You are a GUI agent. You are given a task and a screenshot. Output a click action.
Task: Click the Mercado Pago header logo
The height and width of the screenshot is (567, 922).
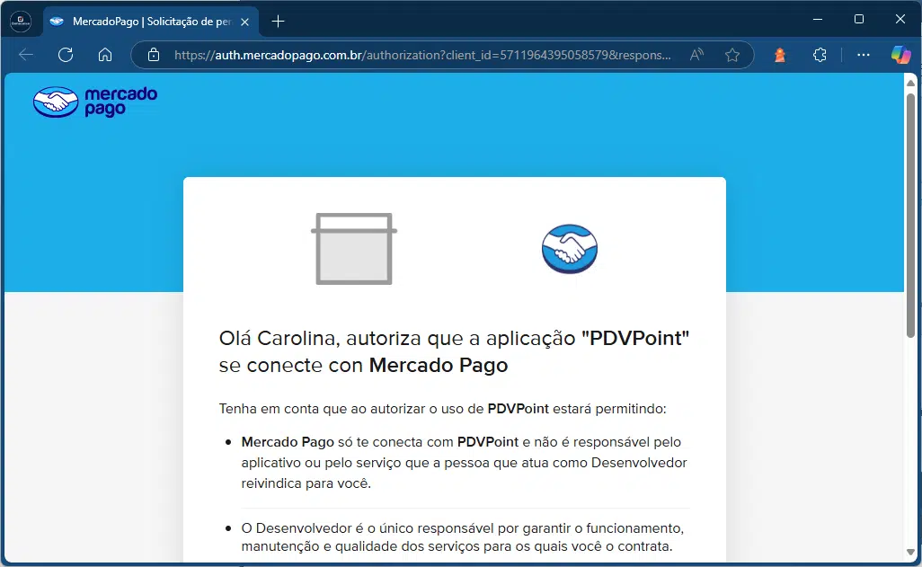95,102
